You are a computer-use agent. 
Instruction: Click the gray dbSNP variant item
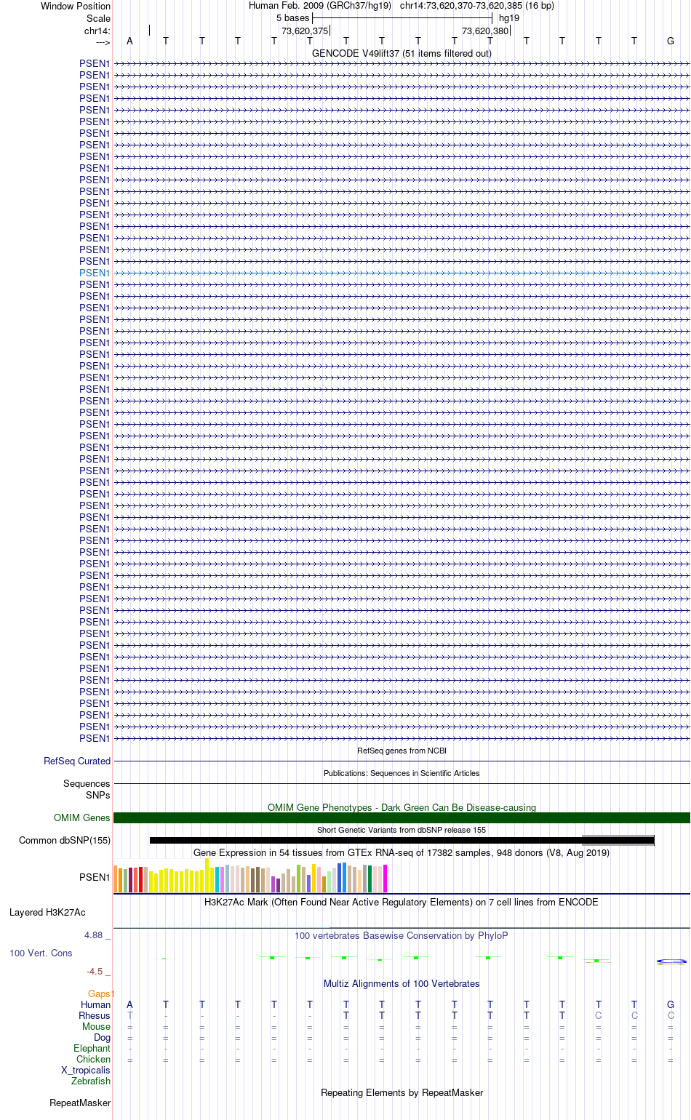(618, 840)
